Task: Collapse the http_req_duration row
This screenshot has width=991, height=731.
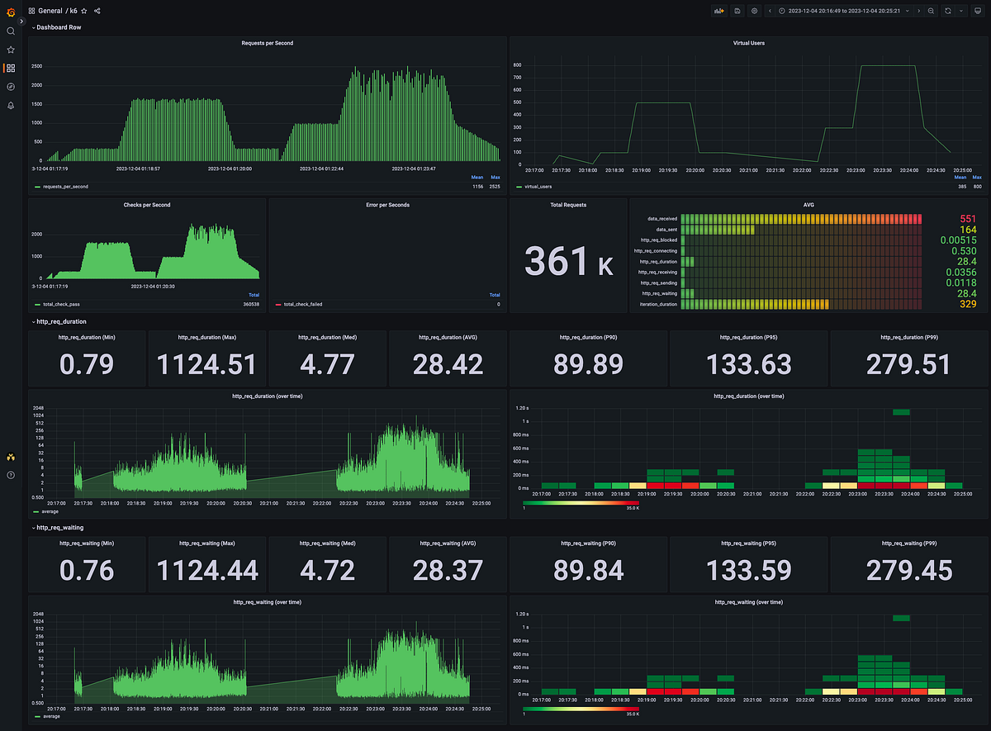Action: click(x=58, y=321)
